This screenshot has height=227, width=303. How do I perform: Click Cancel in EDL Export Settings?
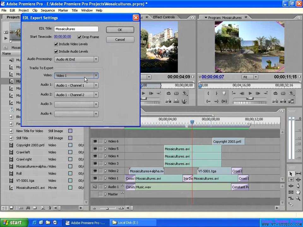tap(120, 40)
